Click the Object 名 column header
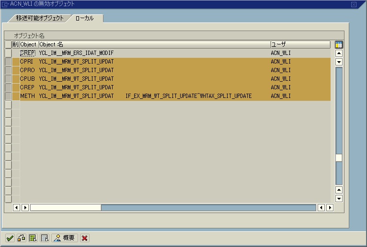The height and width of the screenshot is (247, 367). coord(155,44)
